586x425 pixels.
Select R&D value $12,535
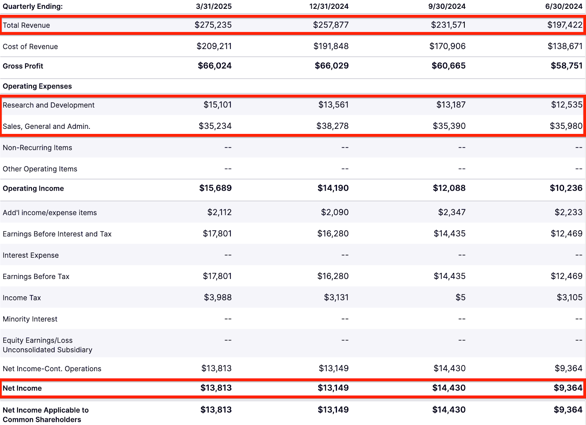[567, 105]
